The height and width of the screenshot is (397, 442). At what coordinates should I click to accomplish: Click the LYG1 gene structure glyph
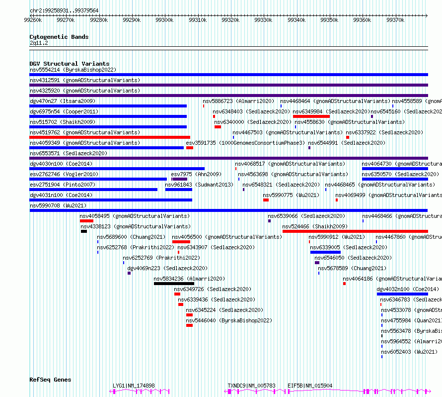tap(140, 392)
